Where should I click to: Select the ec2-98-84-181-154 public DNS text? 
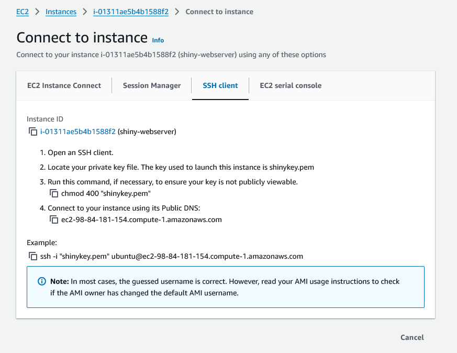pyautogui.click(x=141, y=219)
